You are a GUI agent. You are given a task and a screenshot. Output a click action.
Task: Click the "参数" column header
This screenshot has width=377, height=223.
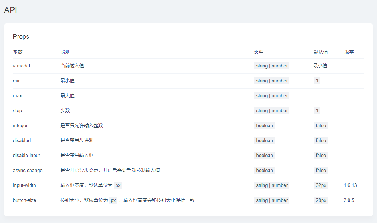18,52
